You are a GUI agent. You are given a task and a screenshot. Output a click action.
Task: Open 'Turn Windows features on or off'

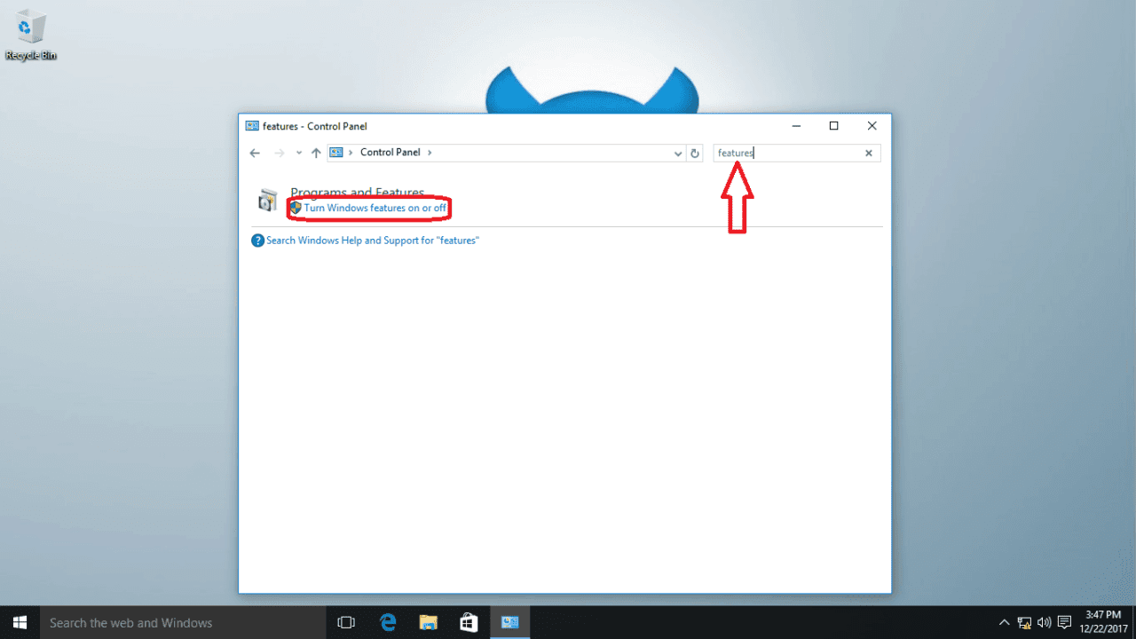coord(375,208)
